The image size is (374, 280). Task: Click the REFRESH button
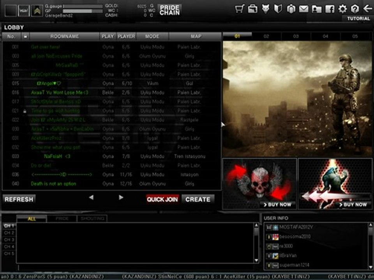[19, 199]
